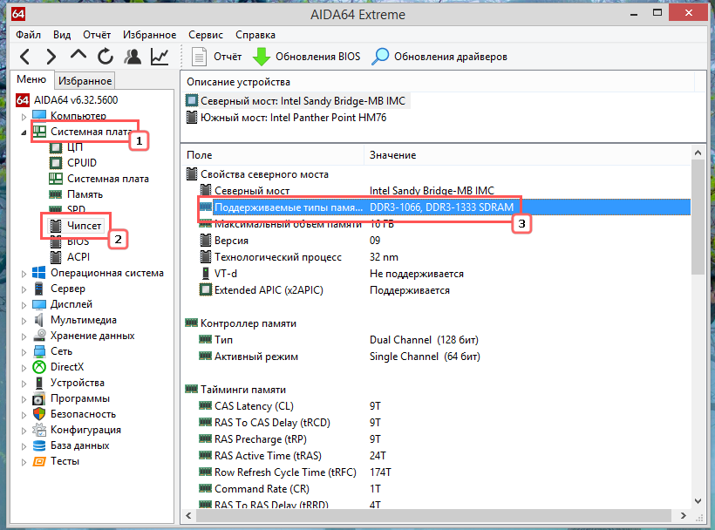Select Южный мост: Intel Panther Point HM76
This screenshot has width=715, height=530.
(287, 118)
